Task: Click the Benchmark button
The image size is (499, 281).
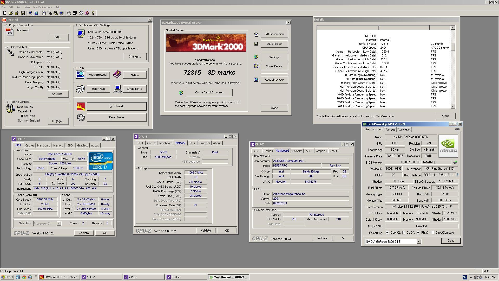Action: [x=116, y=106]
